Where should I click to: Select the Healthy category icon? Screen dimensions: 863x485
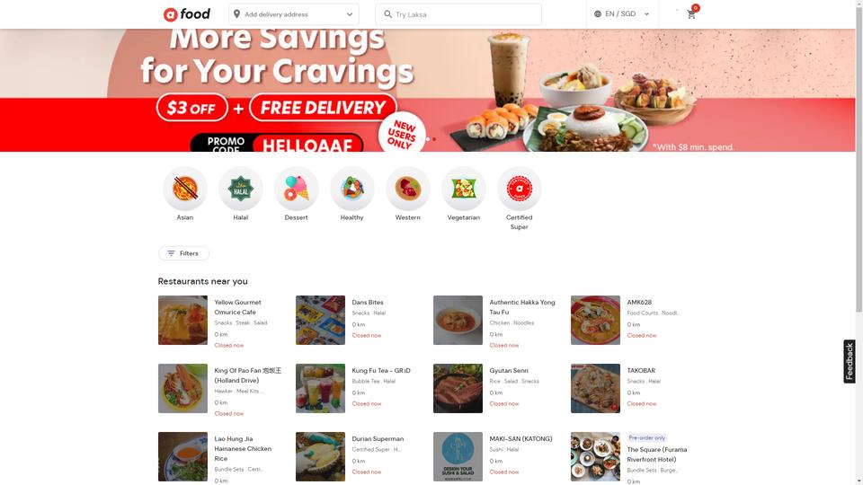(351, 189)
